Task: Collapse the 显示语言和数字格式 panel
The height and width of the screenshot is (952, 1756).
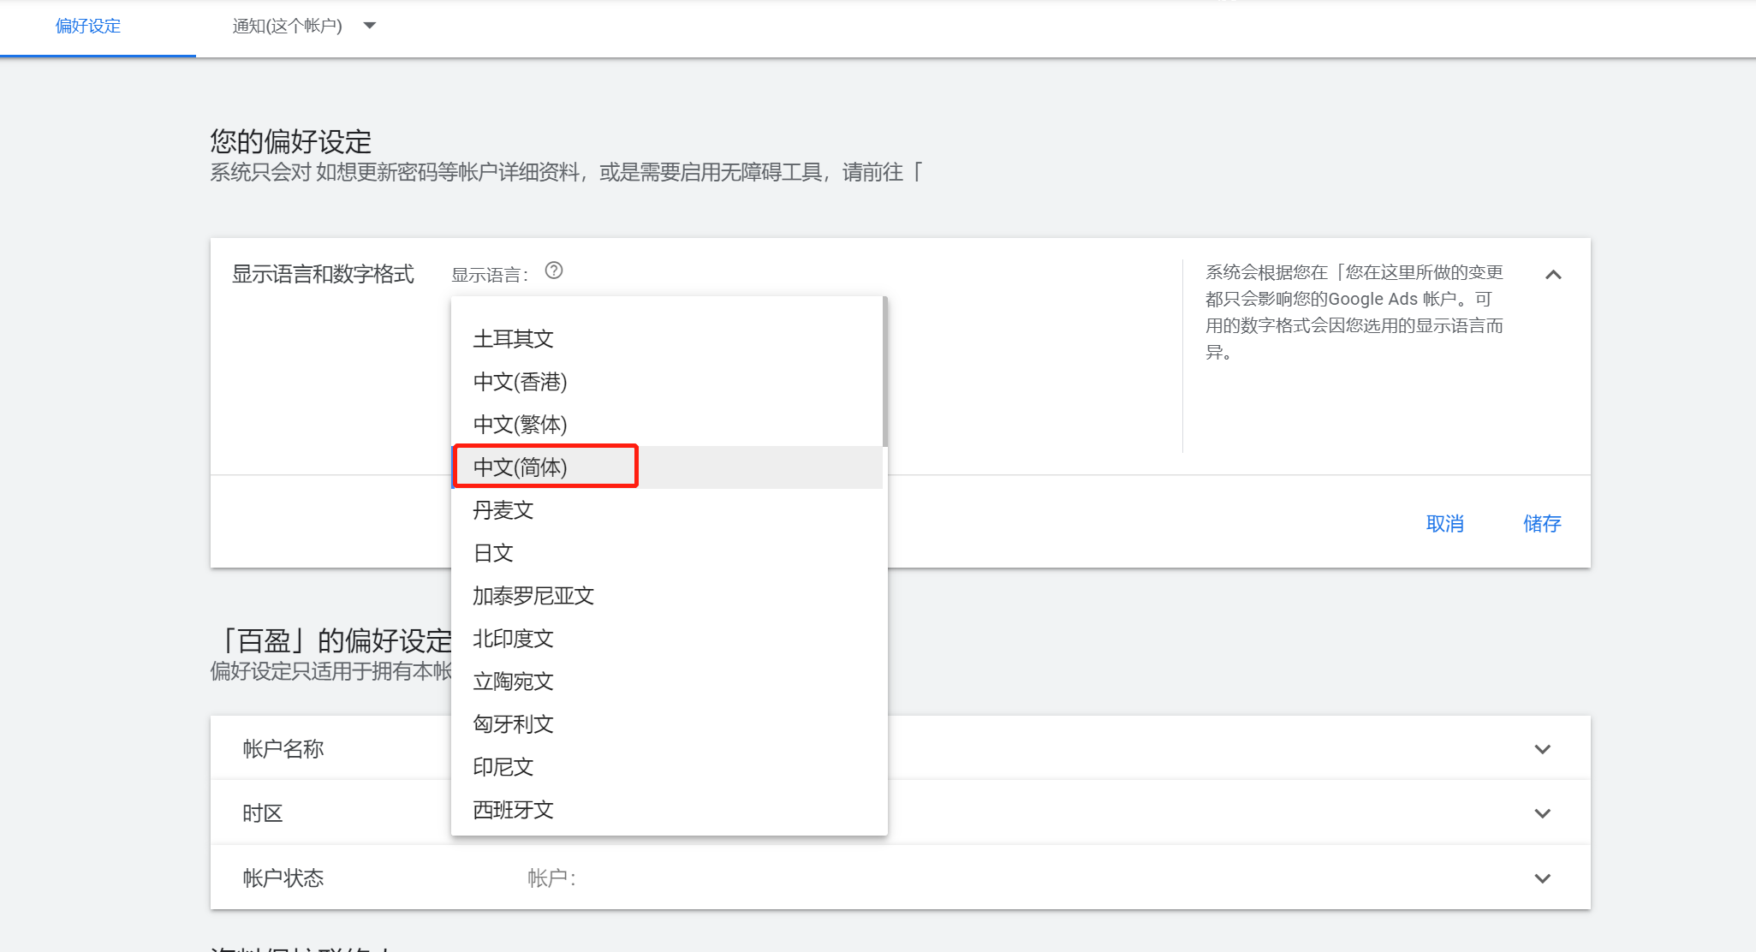Action: click(1555, 274)
